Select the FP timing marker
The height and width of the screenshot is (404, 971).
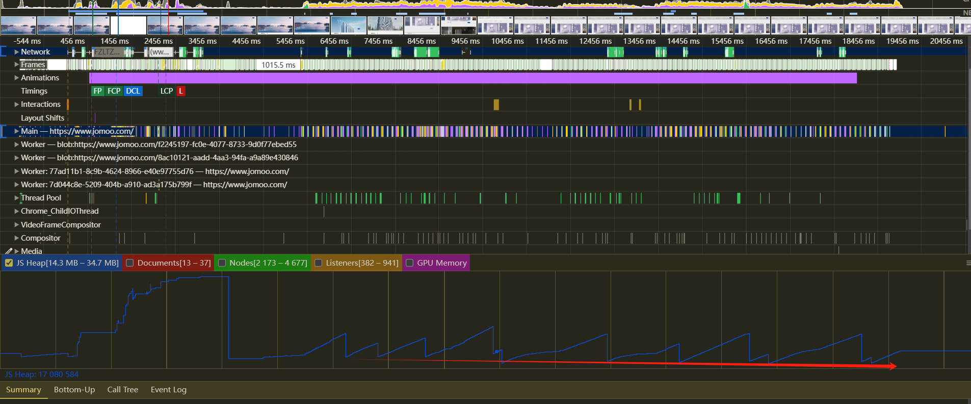[98, 91]
